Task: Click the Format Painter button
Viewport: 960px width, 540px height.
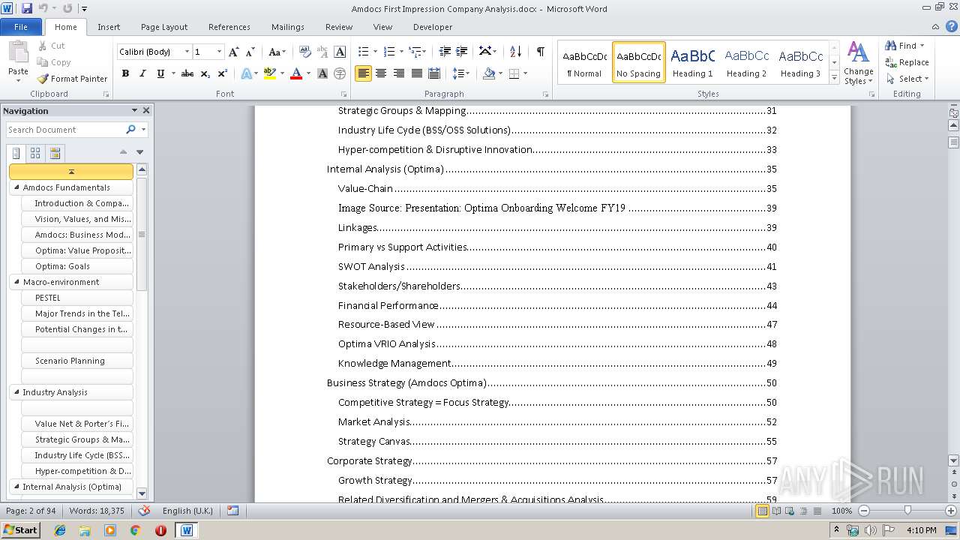Action: click(x=73, y=78)
